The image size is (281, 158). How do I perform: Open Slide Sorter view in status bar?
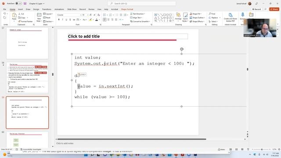236,149
